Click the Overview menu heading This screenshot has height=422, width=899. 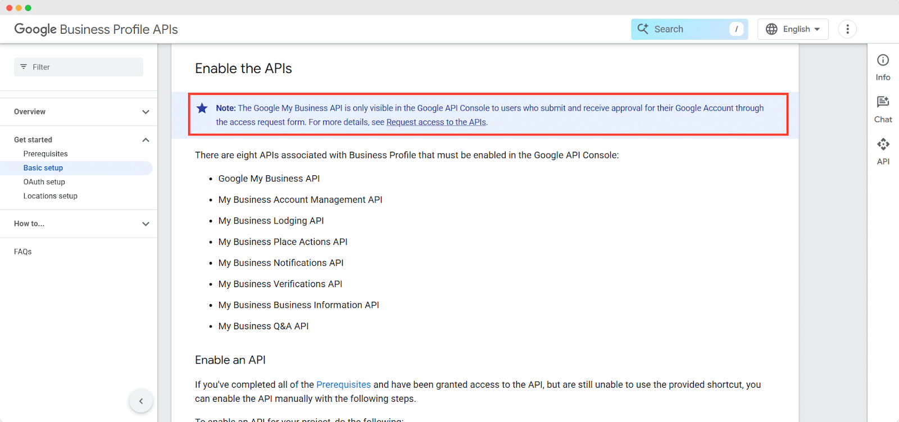pos(30,112)
